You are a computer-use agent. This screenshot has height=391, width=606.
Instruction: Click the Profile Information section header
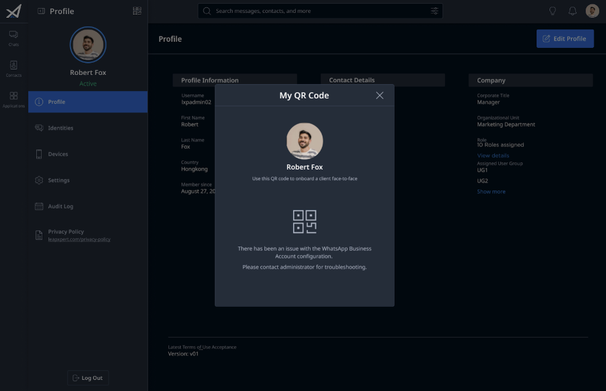click(235, 80)
